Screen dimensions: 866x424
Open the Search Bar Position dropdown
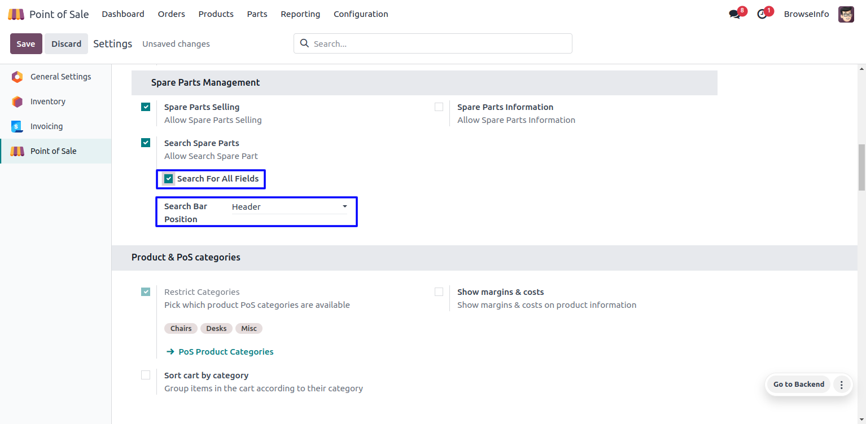click(x=290, y=207)
